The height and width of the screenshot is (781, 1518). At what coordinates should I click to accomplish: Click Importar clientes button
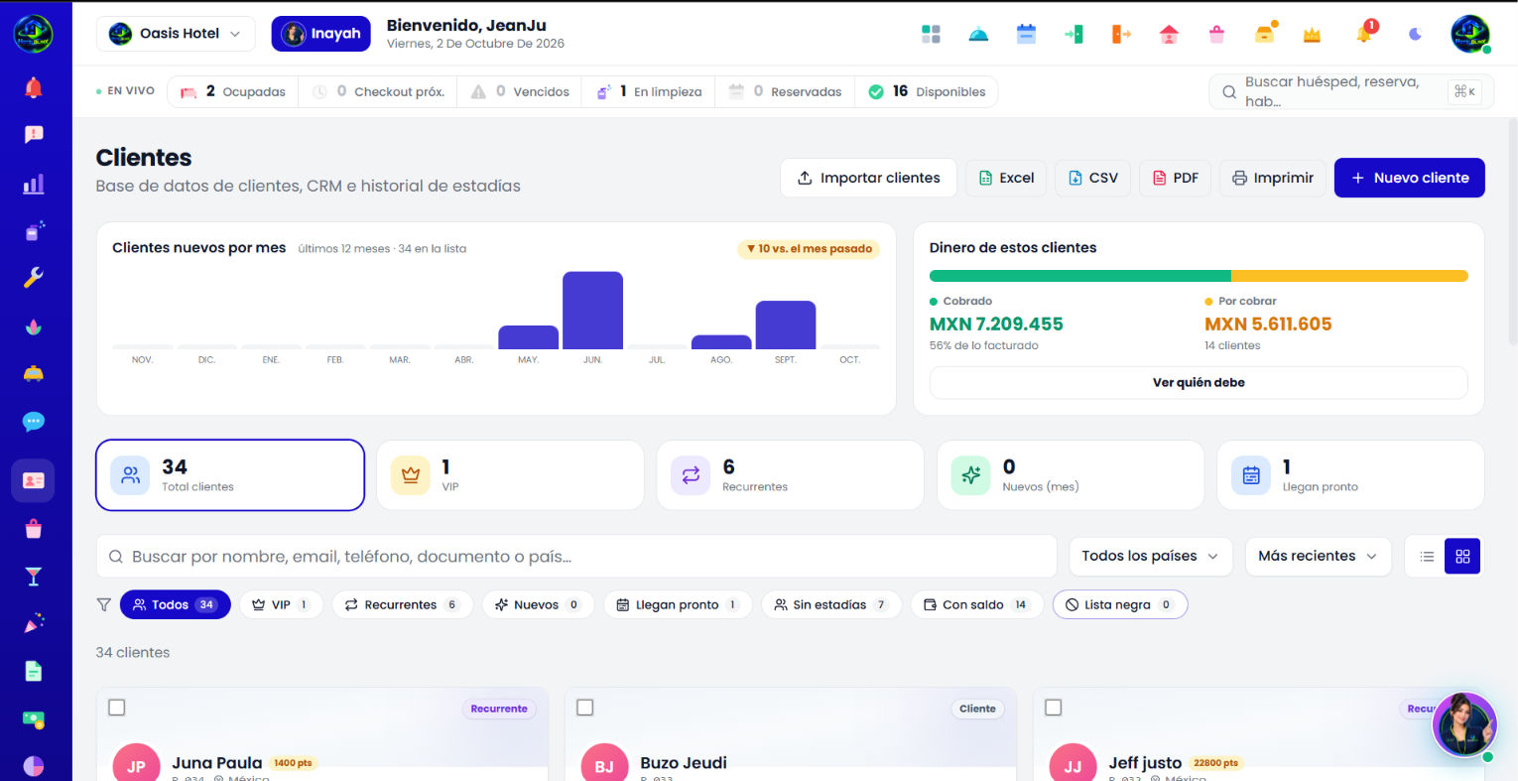(868, 178)
